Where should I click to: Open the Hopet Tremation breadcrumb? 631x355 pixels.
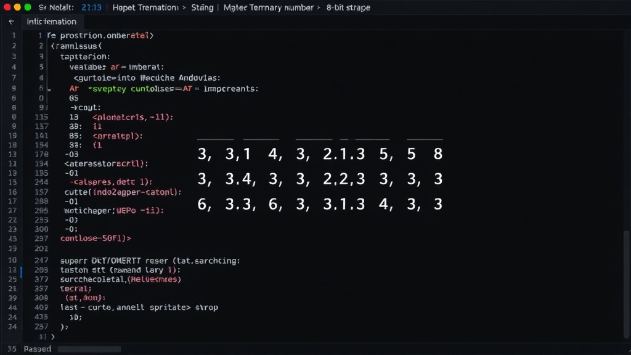[x=145, y=7]
